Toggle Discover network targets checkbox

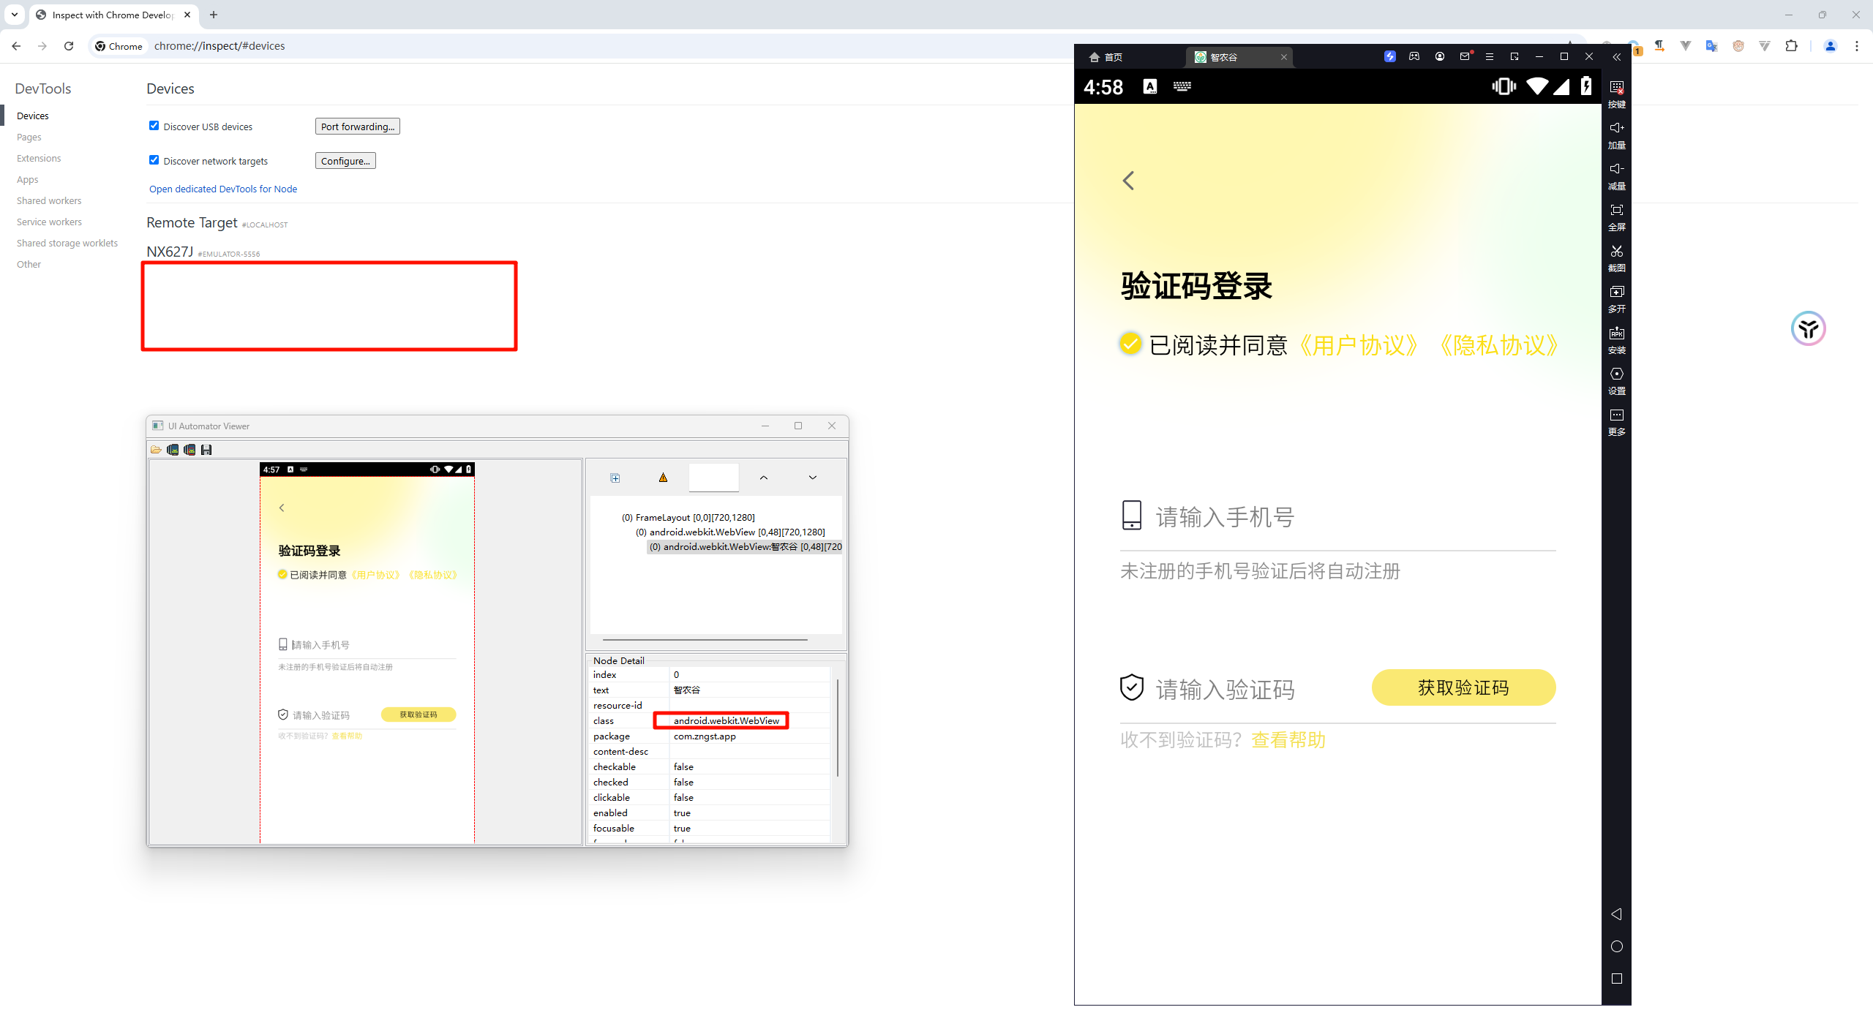coord(154,160)
